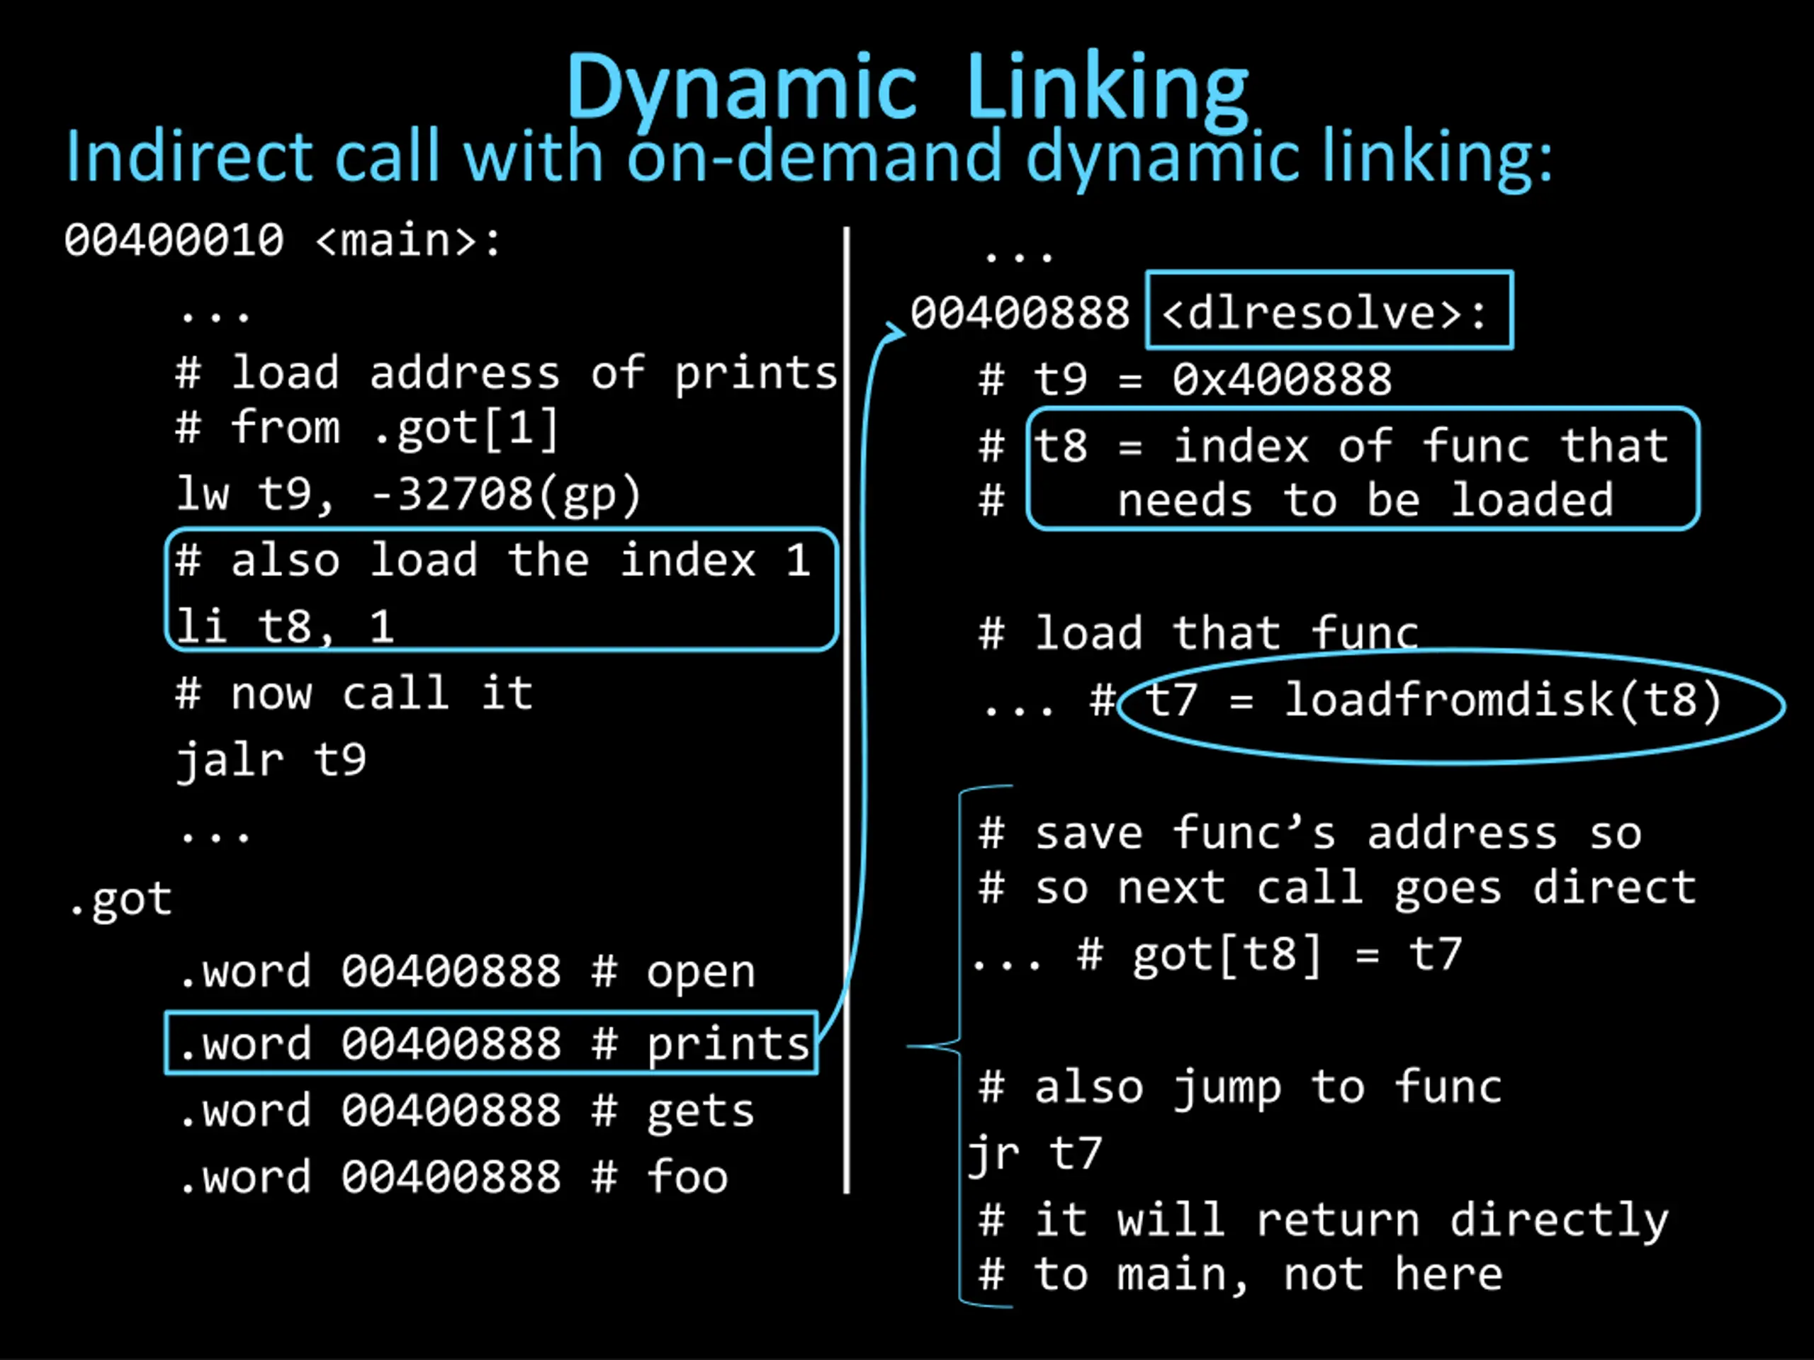1814x1360 pixels.
Task: Select the text '# got[t8] = t7'
Action: coord(1270,956)
